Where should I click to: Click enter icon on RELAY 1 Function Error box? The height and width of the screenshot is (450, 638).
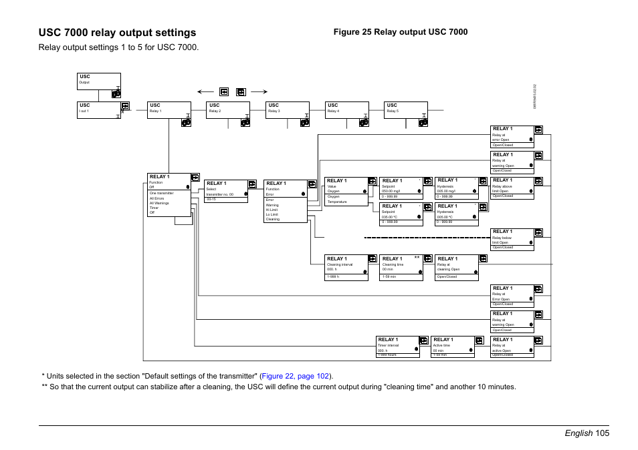point(312,184)
